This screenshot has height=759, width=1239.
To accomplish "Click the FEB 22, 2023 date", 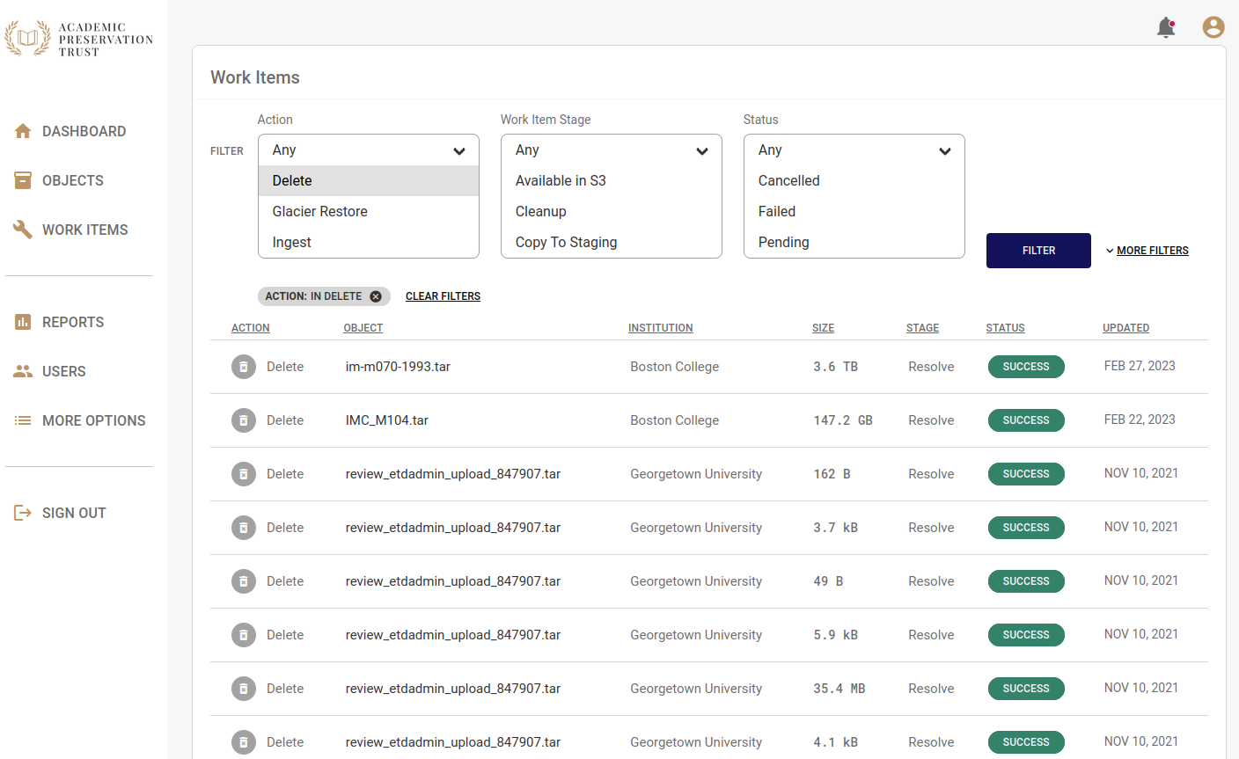I will tap(1140, 420).
